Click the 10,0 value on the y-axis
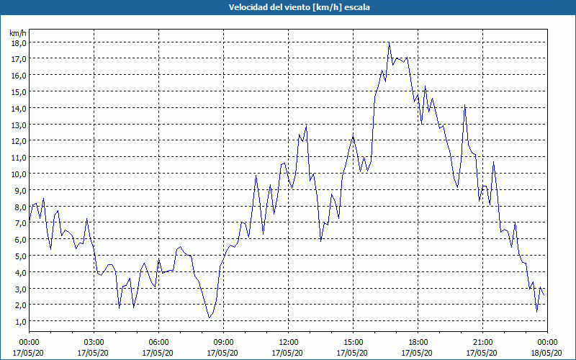 19,174
